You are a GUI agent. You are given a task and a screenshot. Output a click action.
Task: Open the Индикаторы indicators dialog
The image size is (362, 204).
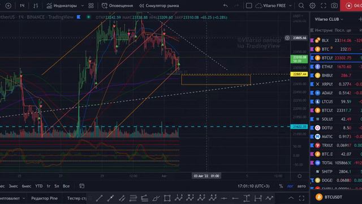[62, 6]
